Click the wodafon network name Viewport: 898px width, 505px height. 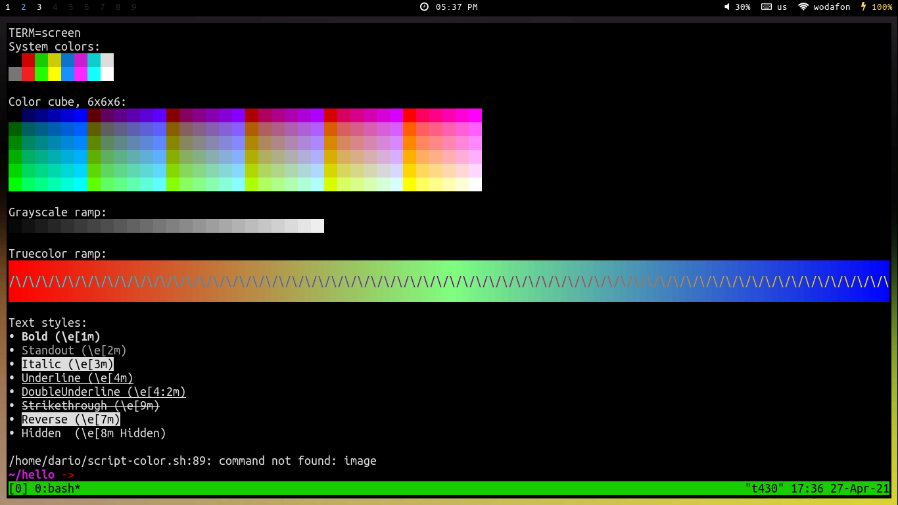tap(832, 7)
